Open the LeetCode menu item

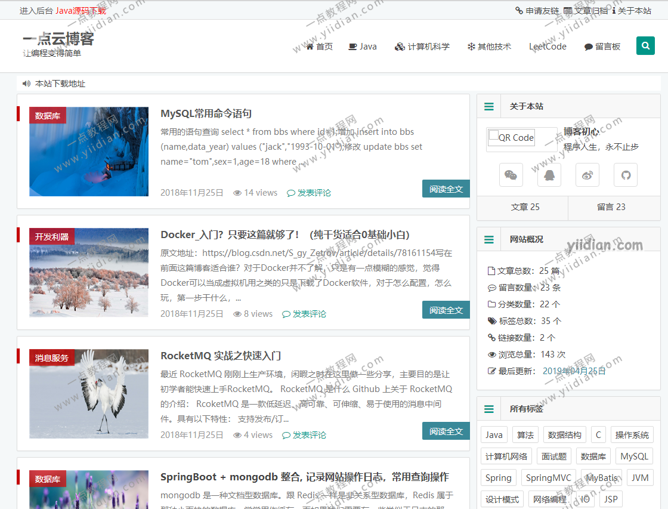tap(548, 47)
